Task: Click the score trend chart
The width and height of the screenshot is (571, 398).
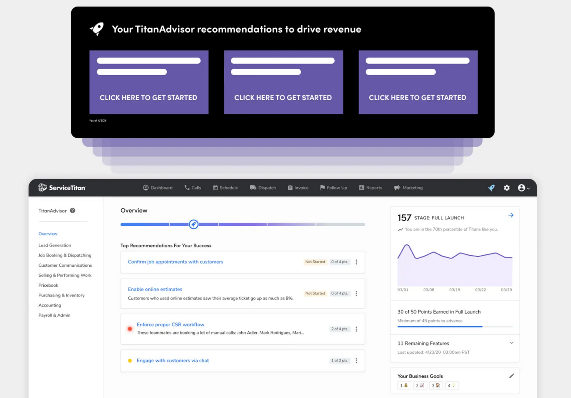Action: [x=455, y=265]
